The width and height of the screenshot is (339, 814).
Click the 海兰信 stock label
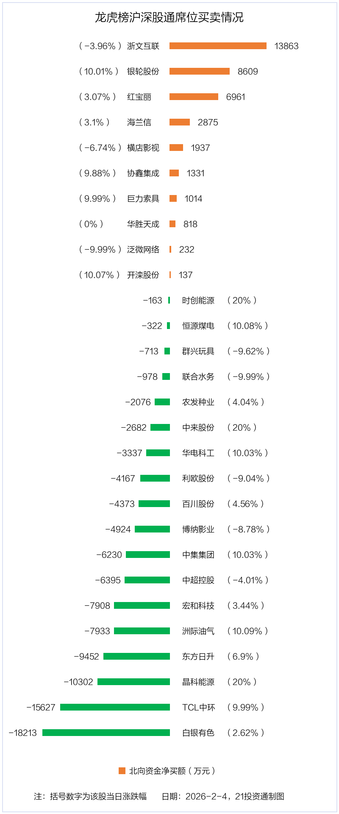click(139, 123)
